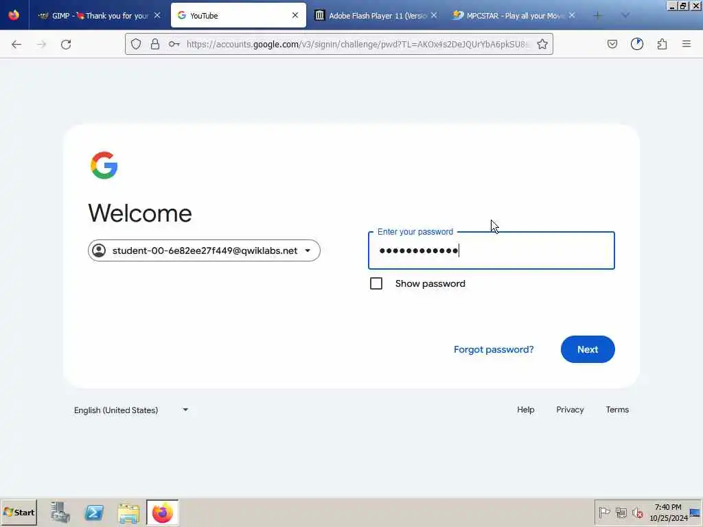Click the address bar URL
The height and width of the screenshot is (527, 703).
[x=358, y=44]
